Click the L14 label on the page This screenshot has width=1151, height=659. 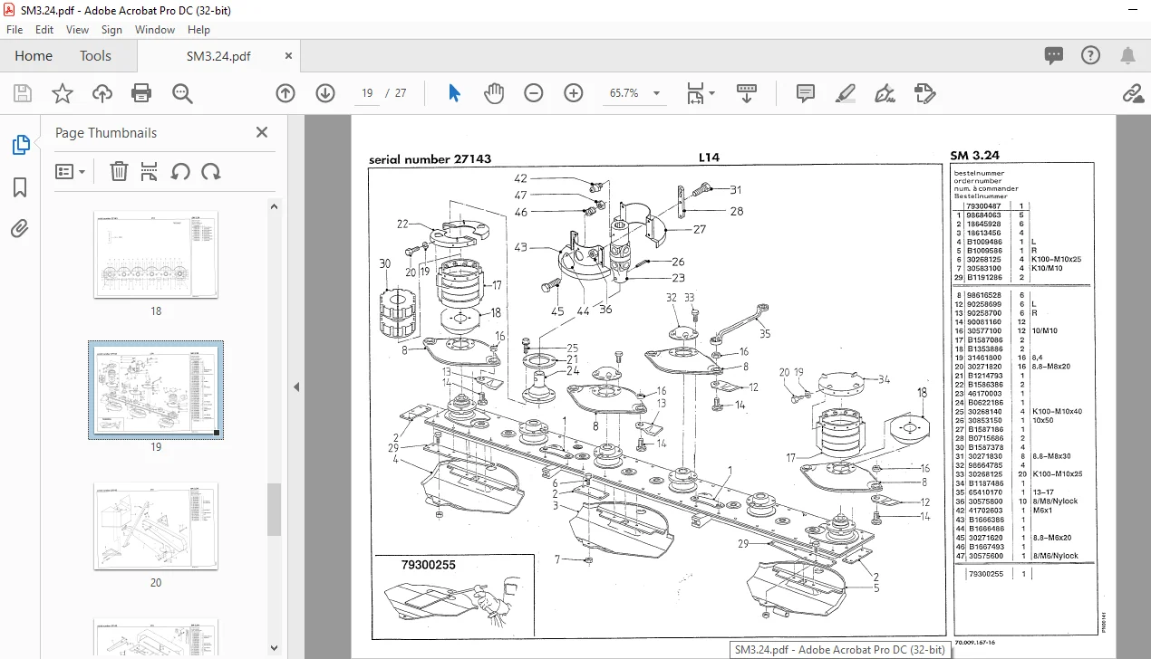(x=709, y=158)
